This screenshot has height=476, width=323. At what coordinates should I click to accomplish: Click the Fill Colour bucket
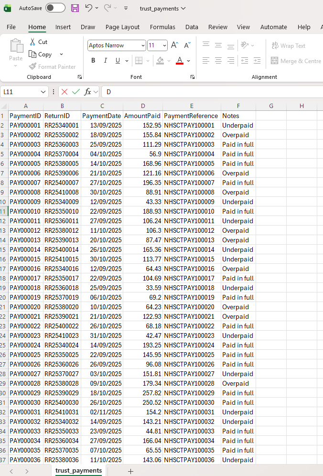click(160, 60)
